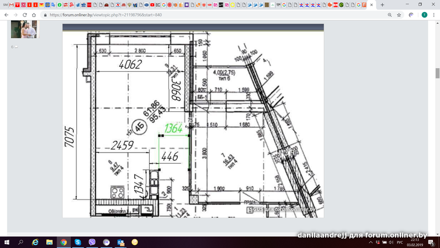This screenshot has width=440, height=248.
Task: Click the browser back arrow
Action: pyautogui.click(x=7, y=15)
